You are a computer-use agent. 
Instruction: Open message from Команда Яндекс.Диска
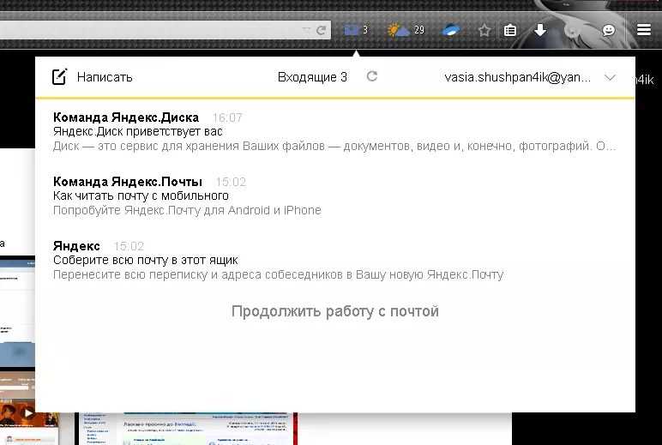(126, 117)
